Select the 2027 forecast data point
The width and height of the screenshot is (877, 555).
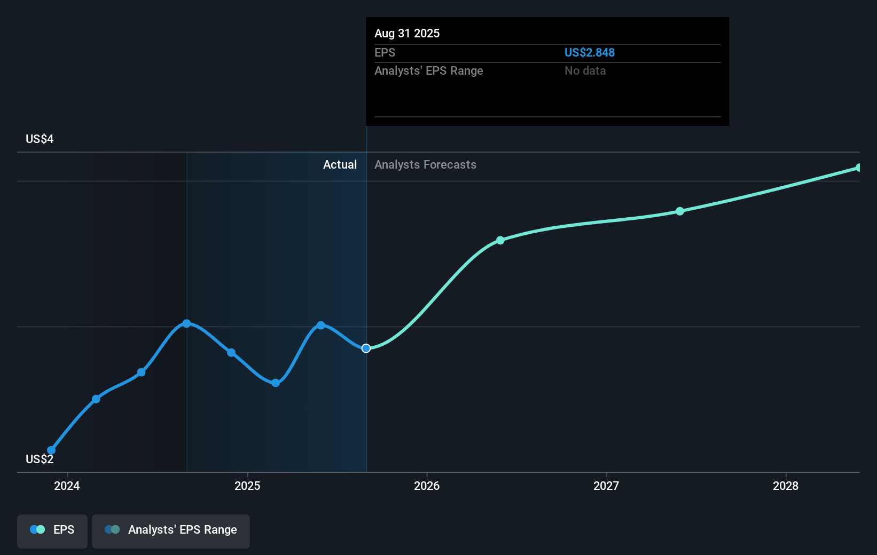pyautogui.click(x=679, y=211)
